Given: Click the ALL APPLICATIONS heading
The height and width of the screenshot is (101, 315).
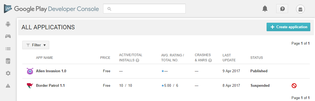Looking at the screenshot, I should point(48,27).
